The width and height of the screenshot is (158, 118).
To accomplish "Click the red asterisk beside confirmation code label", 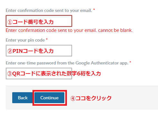I will pyautogui.click(x=94, y=10).
